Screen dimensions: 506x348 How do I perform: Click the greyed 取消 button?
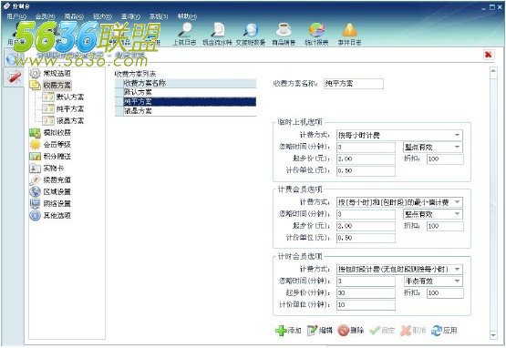[x=413, y=331]
